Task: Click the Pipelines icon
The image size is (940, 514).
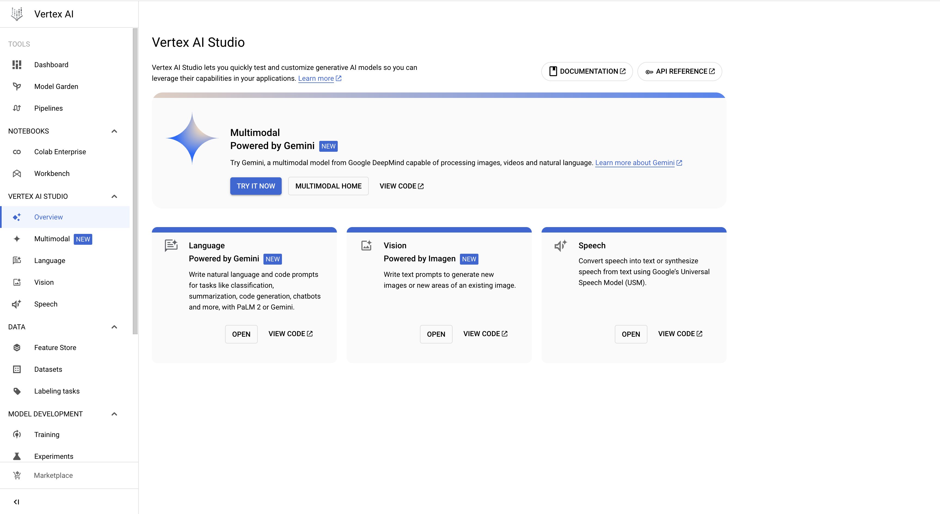Action: click(x=17, y=108)
